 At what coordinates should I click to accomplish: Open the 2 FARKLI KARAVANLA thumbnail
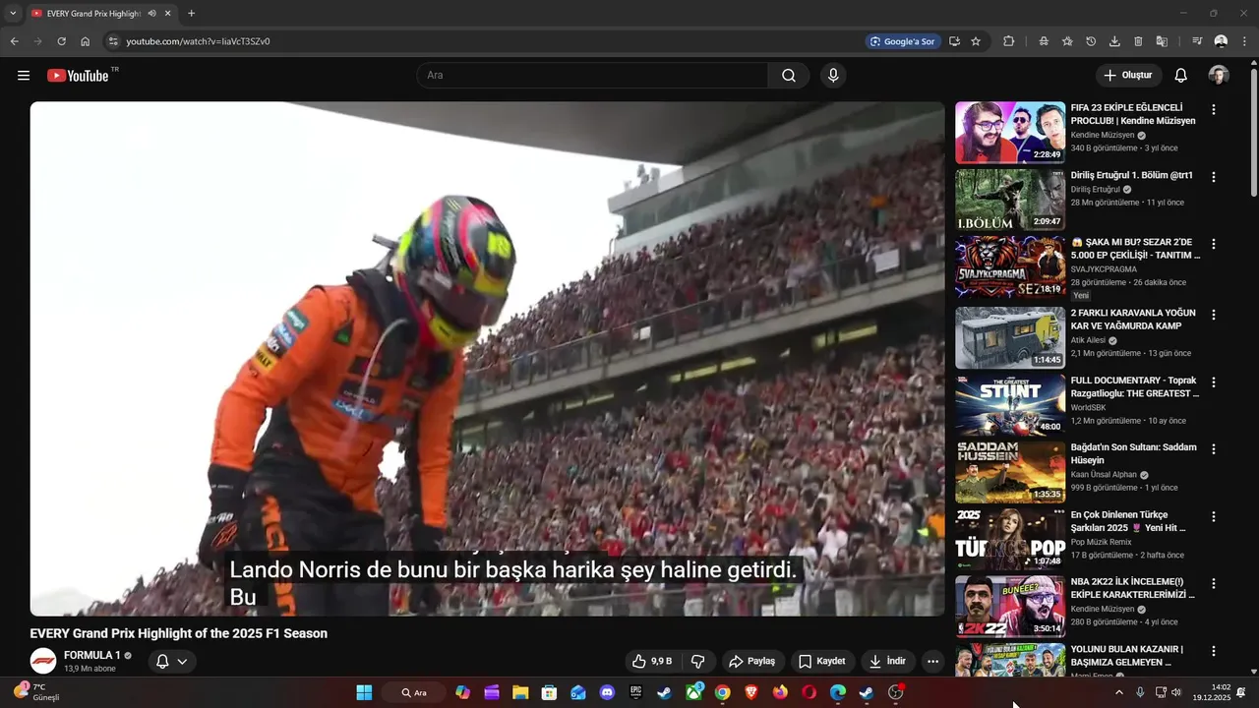pyautogui.click(x=1010, y=337)
